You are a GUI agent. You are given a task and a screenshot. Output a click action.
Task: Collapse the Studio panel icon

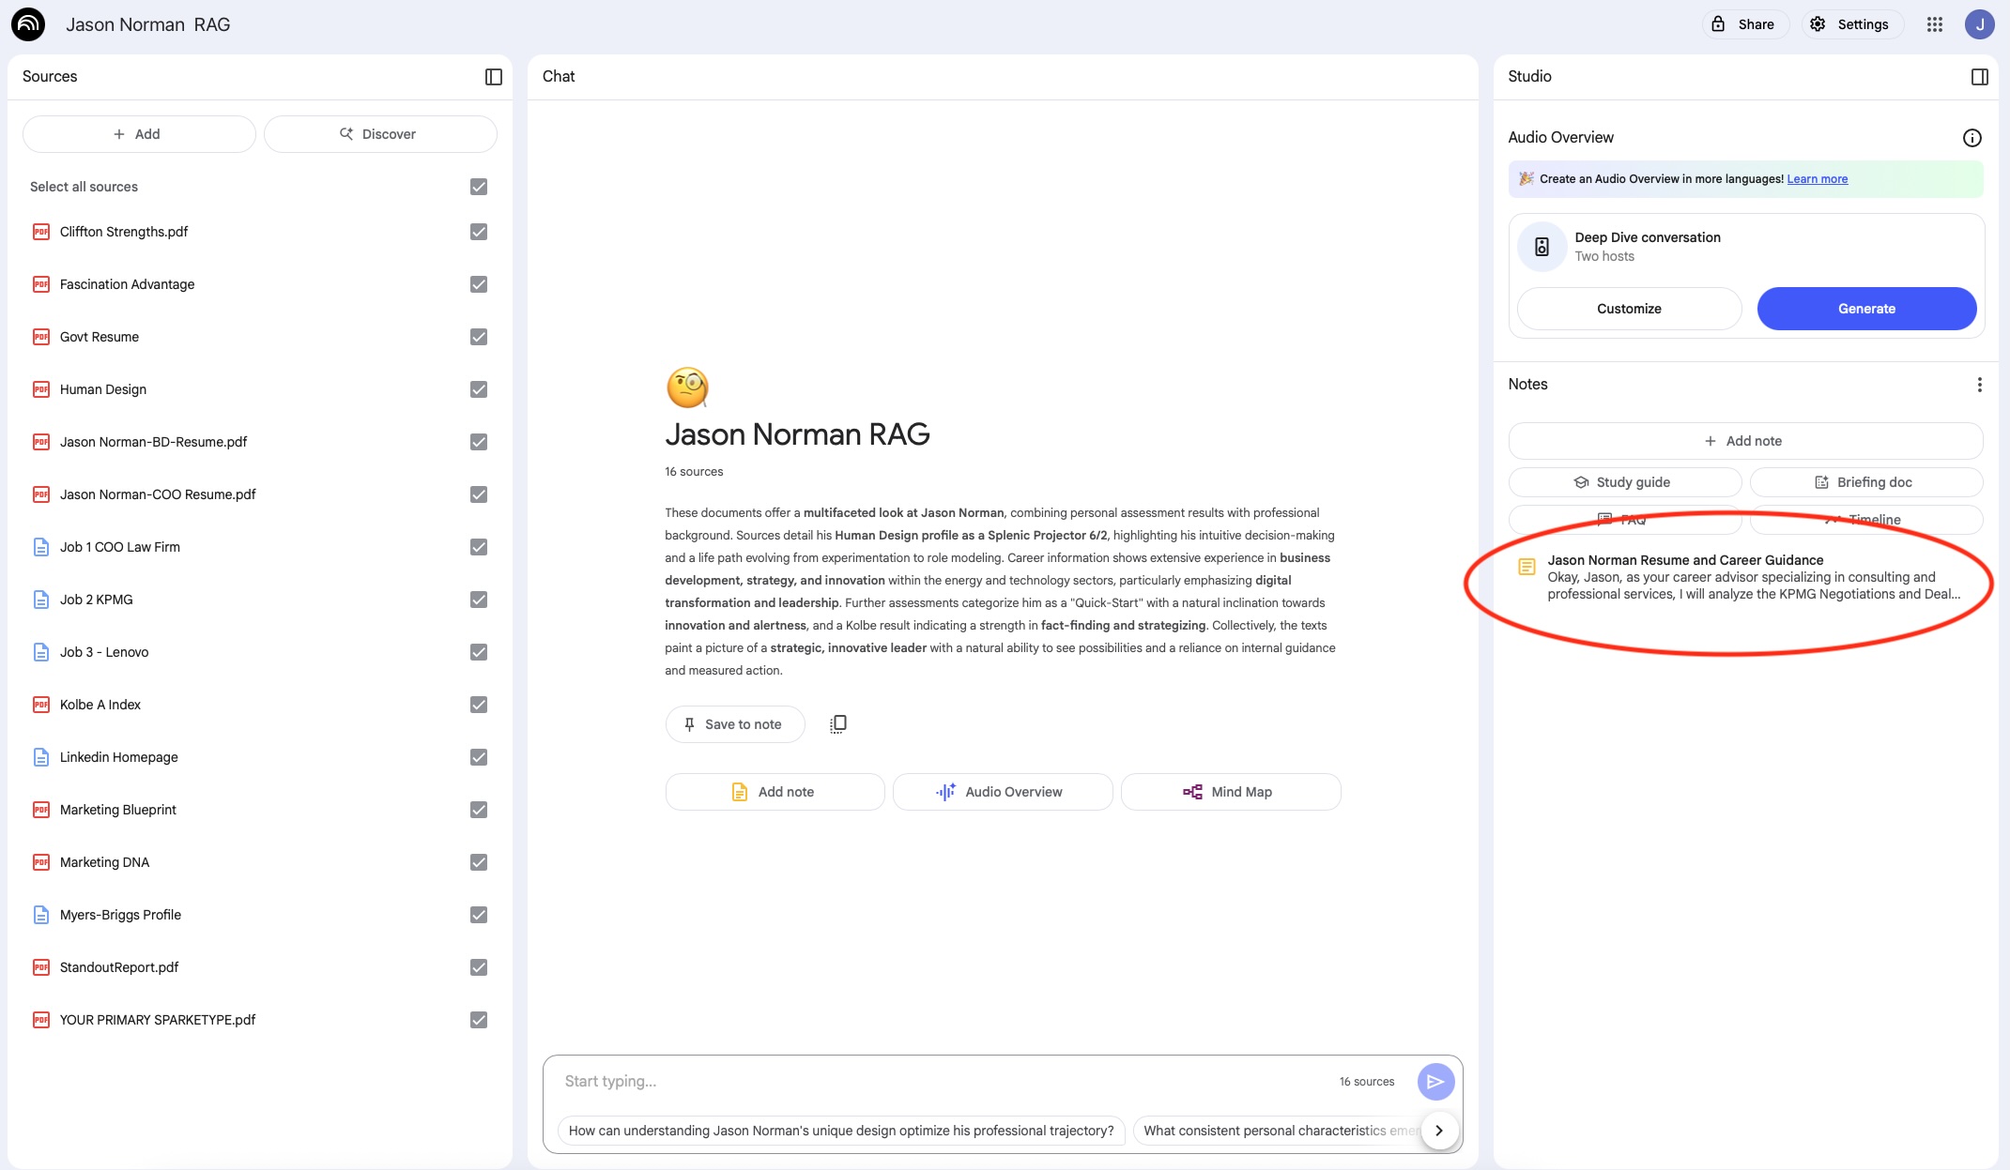pyautogui.click(x=1979, y=77)
